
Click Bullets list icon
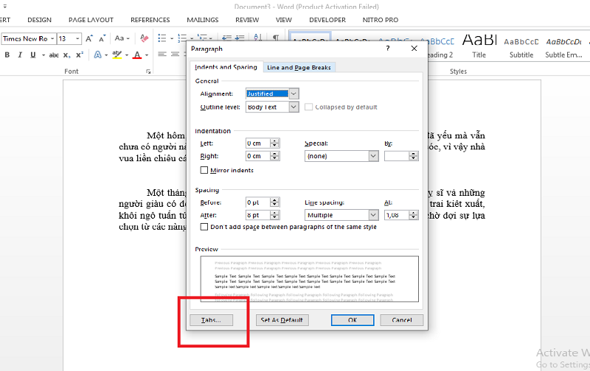[x=162, y=38]
